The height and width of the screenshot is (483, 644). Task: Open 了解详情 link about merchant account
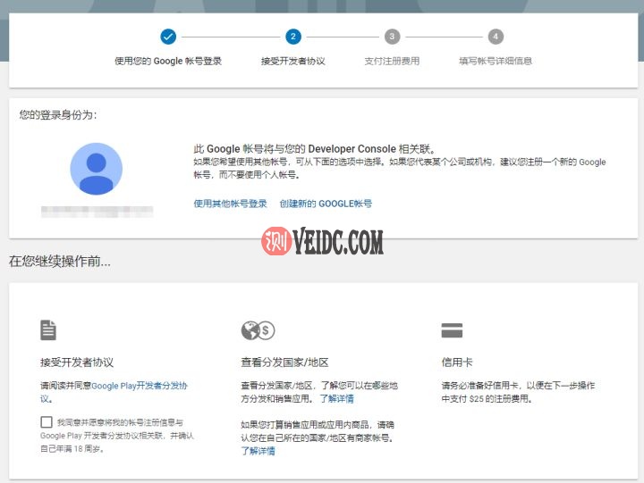(x=258, y=451)
